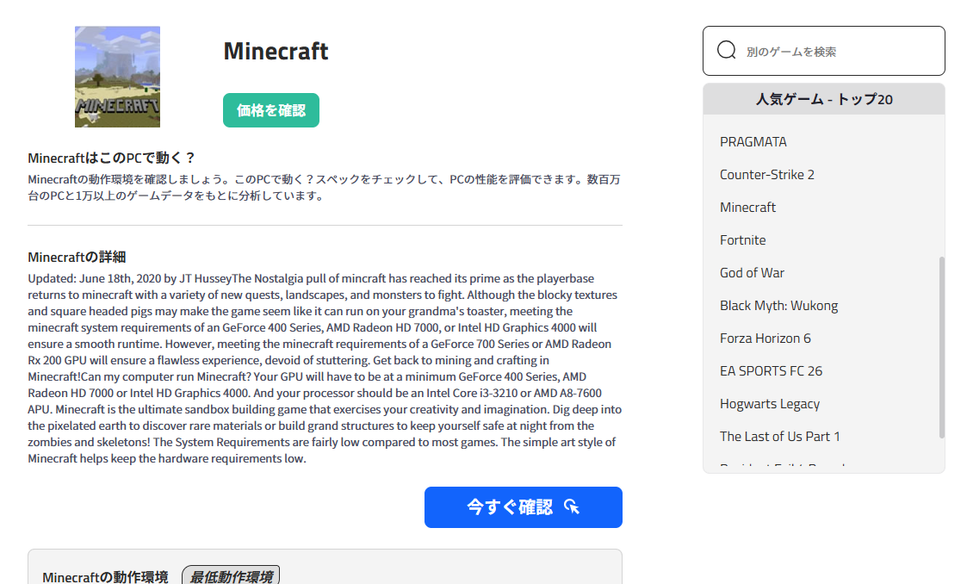
Task: Click the 人気ゲーム - トップ20 header
Action: pyautogui.click(x=823, y=99)
